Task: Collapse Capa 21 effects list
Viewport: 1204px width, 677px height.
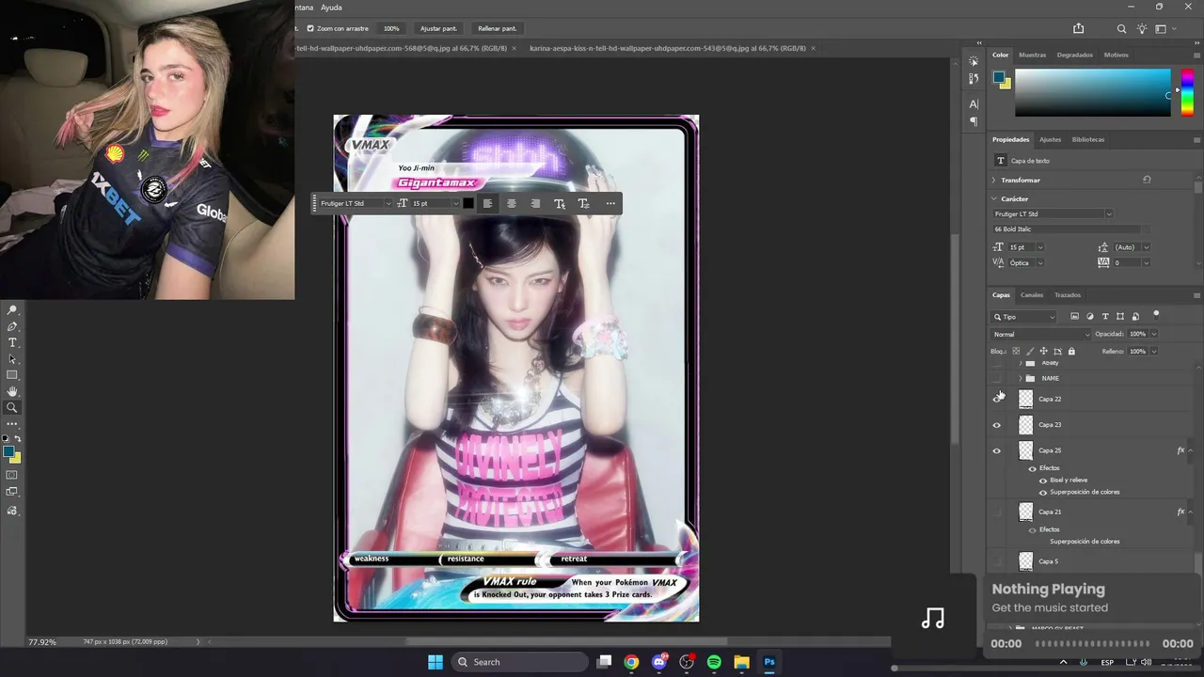Action: pyautogui.click(x=1191, y=512)
